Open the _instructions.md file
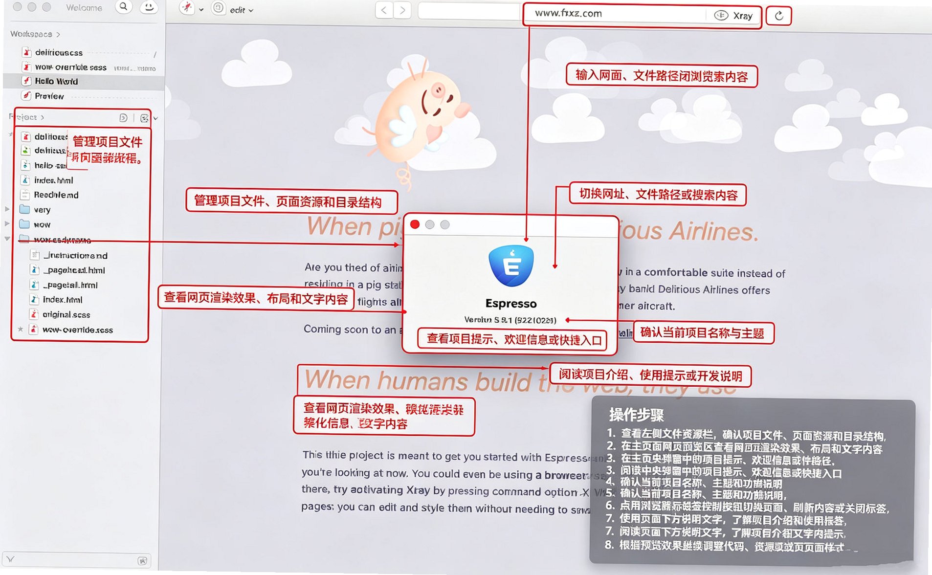Screen dimensions: 932x575 (x=75, y=255)
